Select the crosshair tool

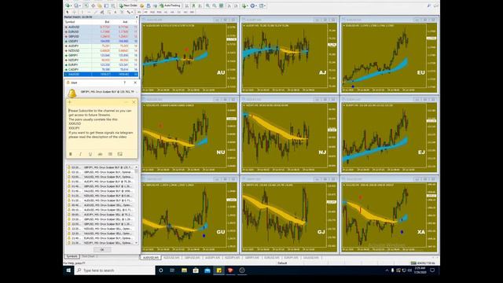[75, 12]
